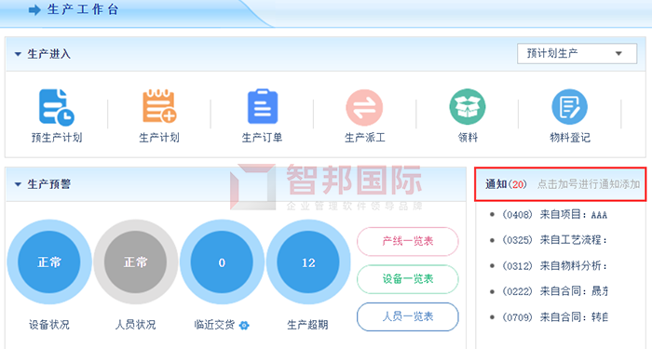Click the 点击加号进行通知添加 hint text

click(x=589, y=184)
